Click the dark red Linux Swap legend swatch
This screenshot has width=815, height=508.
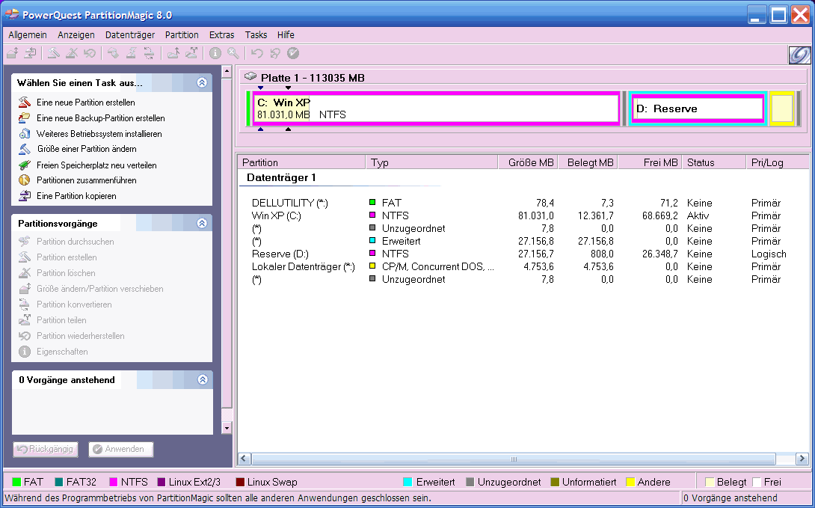tap(239, 482)
